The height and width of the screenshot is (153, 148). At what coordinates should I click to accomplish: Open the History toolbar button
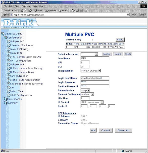(63, 10)
